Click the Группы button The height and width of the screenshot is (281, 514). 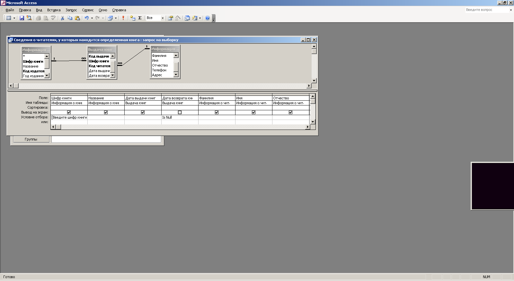point(31,139)
